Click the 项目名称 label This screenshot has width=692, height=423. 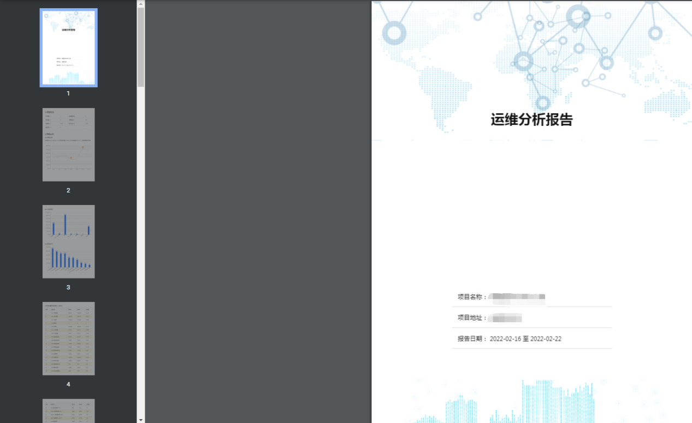pos(472,297)
